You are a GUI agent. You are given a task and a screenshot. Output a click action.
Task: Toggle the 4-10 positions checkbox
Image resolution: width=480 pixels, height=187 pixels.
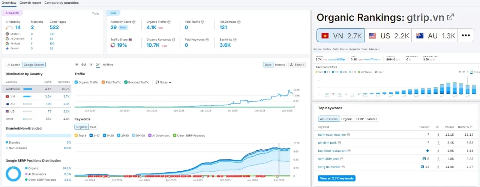(91, 135)
